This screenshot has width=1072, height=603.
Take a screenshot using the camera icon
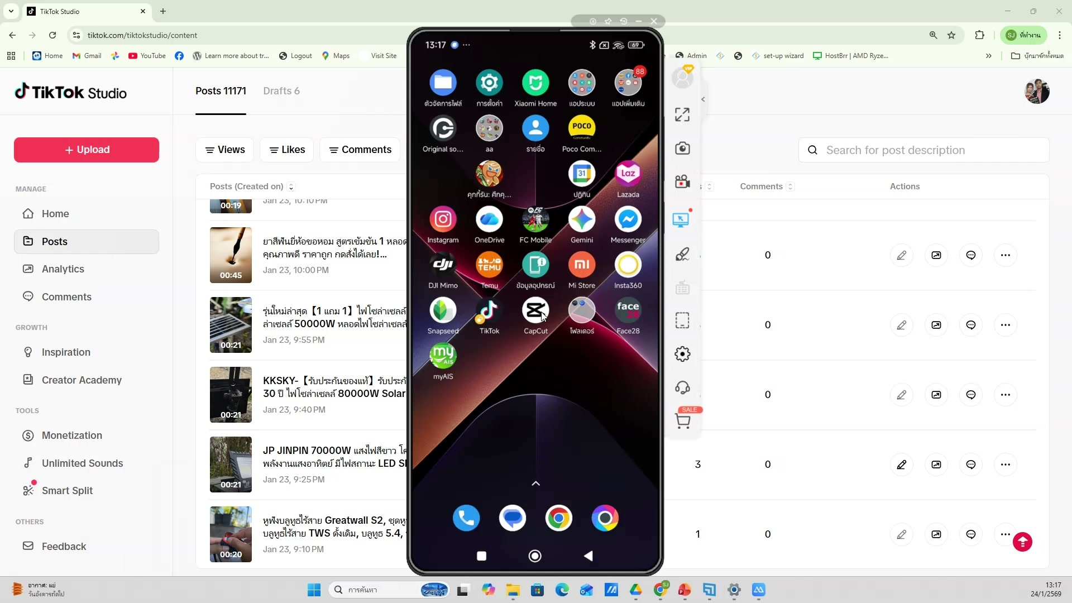pyautogui.click(x=682, y=148)
